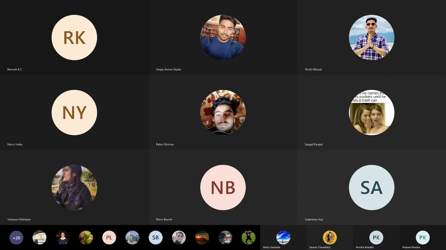Select the sunset silhouette participant avatar
The height and width of the screenshot is (250, 446).
pyautogui.click(x=202, y=238)
